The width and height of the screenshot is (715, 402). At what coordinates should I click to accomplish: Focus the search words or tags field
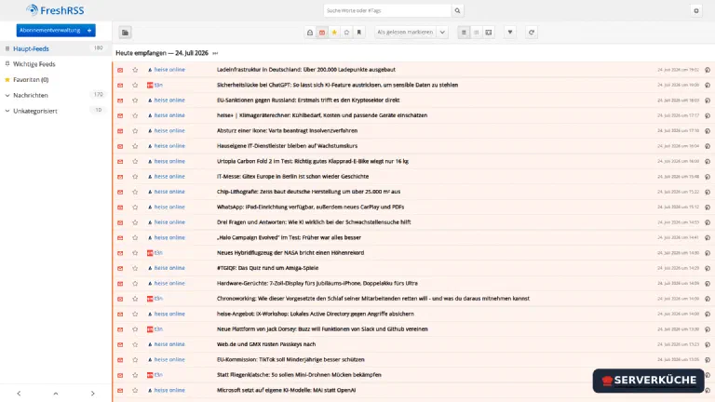pos(387,10)
